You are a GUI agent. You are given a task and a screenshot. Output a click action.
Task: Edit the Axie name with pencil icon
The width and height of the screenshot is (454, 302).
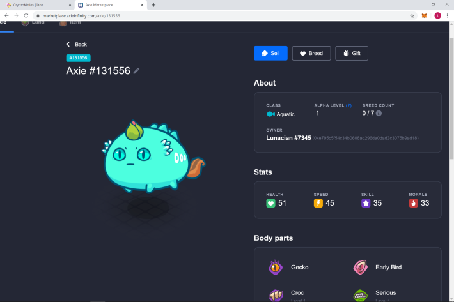(136, 71)
